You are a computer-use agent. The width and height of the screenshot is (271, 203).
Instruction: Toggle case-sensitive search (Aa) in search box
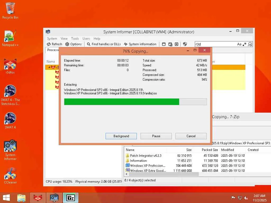click(239, 44)
